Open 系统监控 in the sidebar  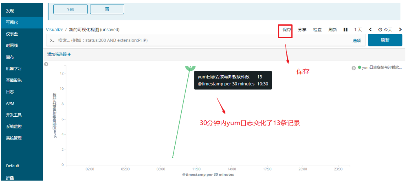coord(13,126)
